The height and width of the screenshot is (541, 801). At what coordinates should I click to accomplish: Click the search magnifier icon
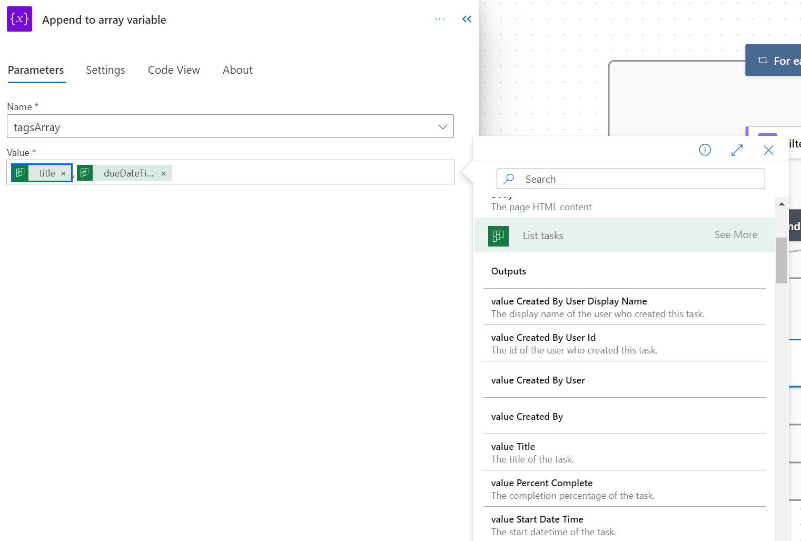(x=509, y=179)
